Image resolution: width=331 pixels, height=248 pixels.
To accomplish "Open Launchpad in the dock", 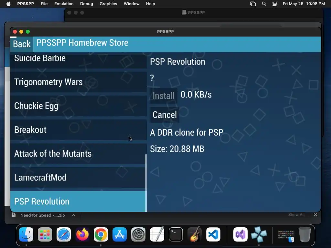I will coord(45,234).
